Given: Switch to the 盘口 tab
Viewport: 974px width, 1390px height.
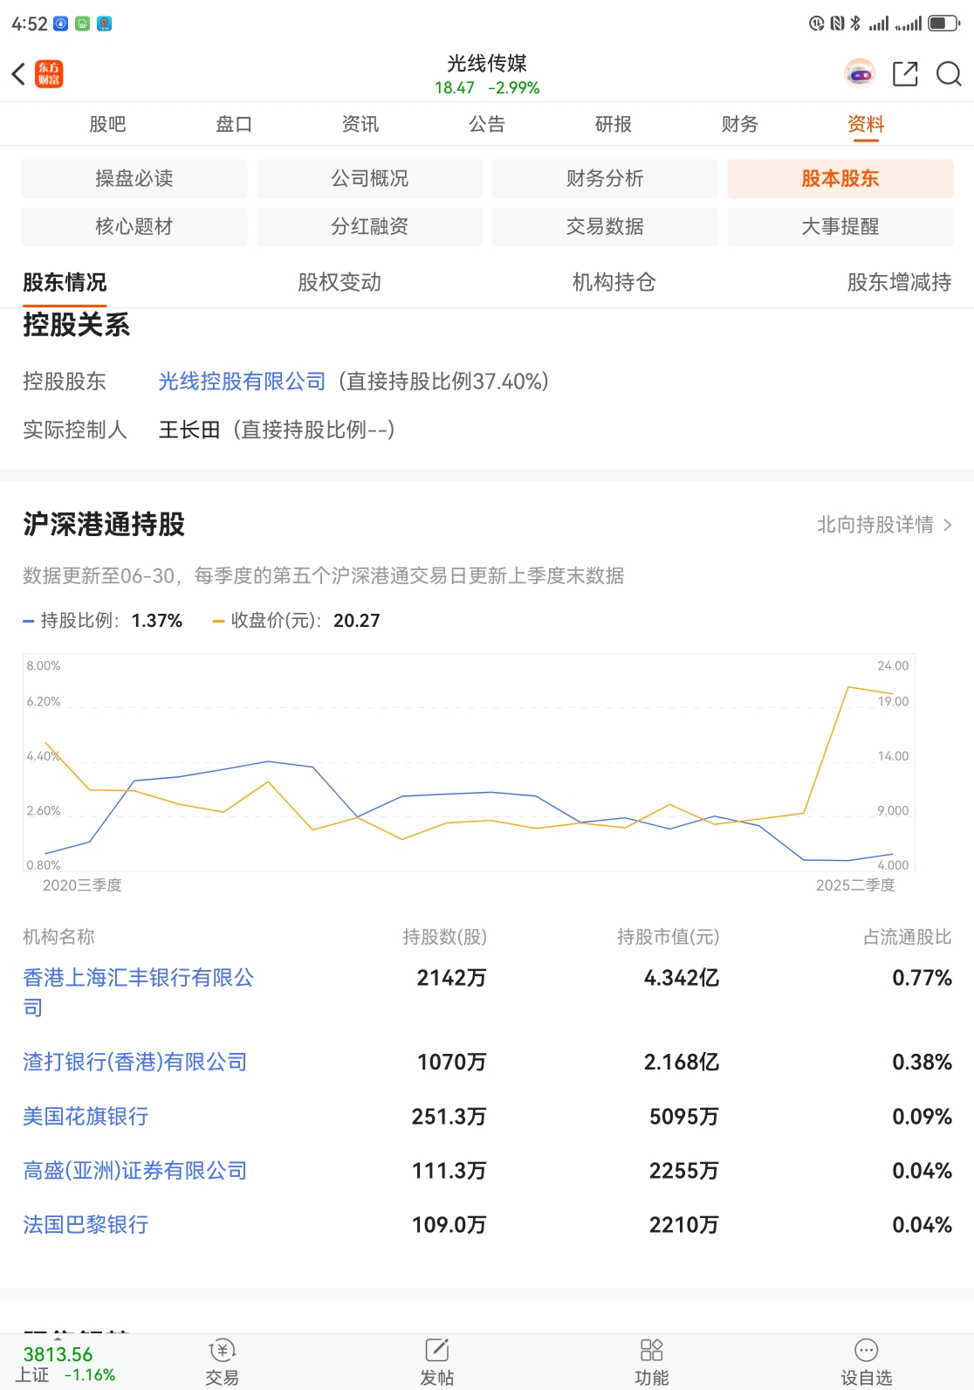Looking at the screenshot, I should click(x=234, y=124).
